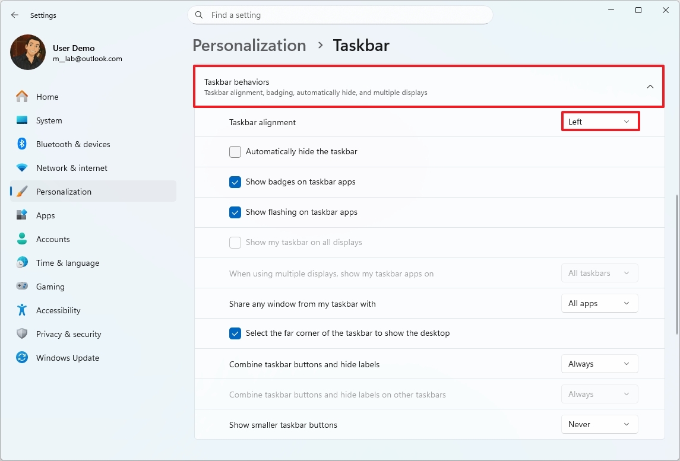The width and height of the screenshot is (680, 461).
Task: Uncheck Show badges on taskbar apps
Action: (235, 182)
